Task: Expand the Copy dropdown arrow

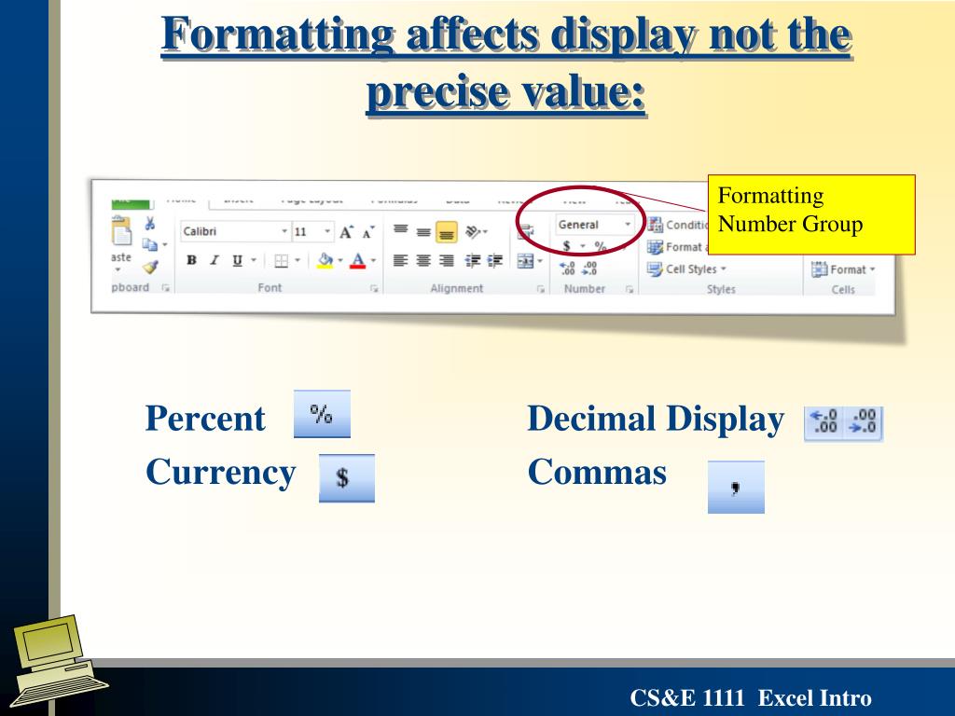Action: 164,245
